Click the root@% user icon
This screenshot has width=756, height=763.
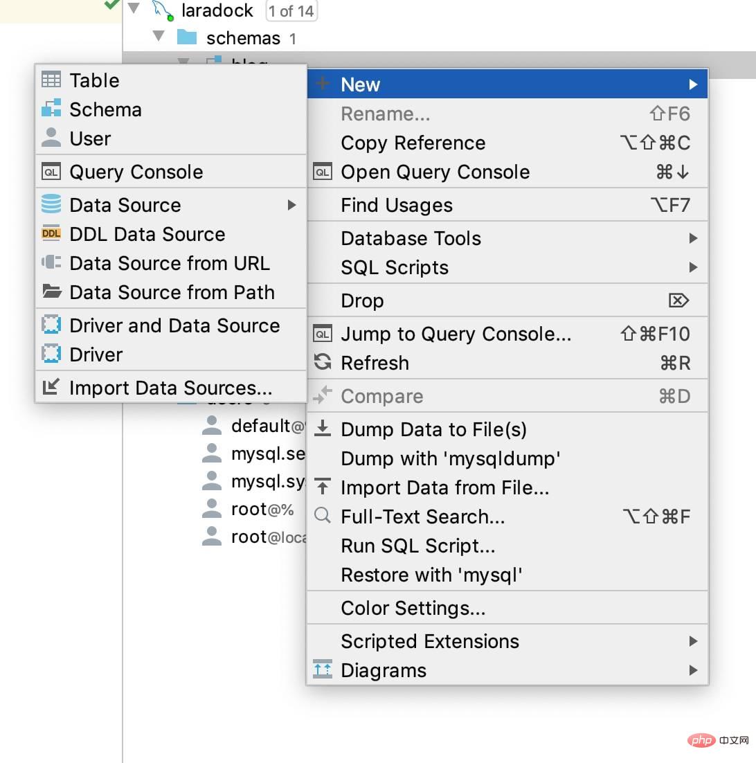(212, 508)
